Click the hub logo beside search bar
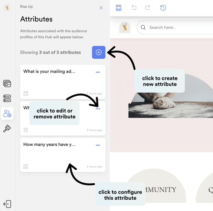Image resolution: width=213 pixels, height=211 pixels. point(125,27)
